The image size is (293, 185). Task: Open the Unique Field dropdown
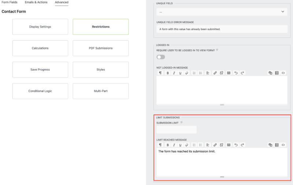pos(222,12)
